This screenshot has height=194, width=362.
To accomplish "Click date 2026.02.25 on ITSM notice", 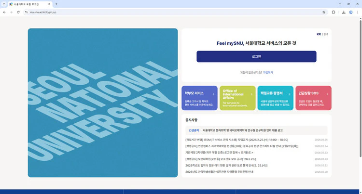I will tap(321, 140).
